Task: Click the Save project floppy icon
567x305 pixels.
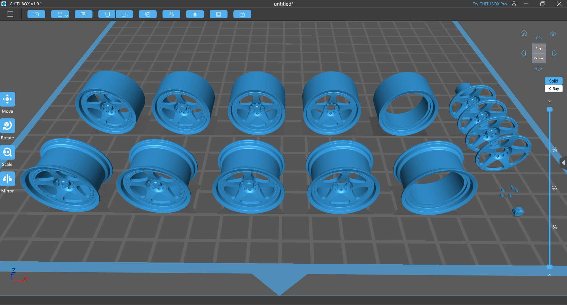Action: pyautogui.click(x=59, y=14)
